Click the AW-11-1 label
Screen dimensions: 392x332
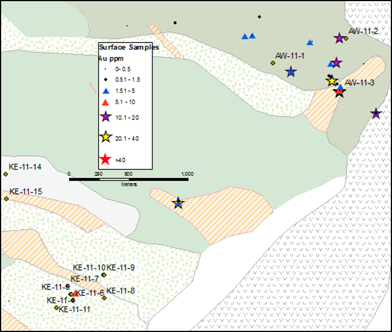pos(290,56)
